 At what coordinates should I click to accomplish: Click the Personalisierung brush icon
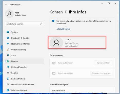(x=8, y=50)
